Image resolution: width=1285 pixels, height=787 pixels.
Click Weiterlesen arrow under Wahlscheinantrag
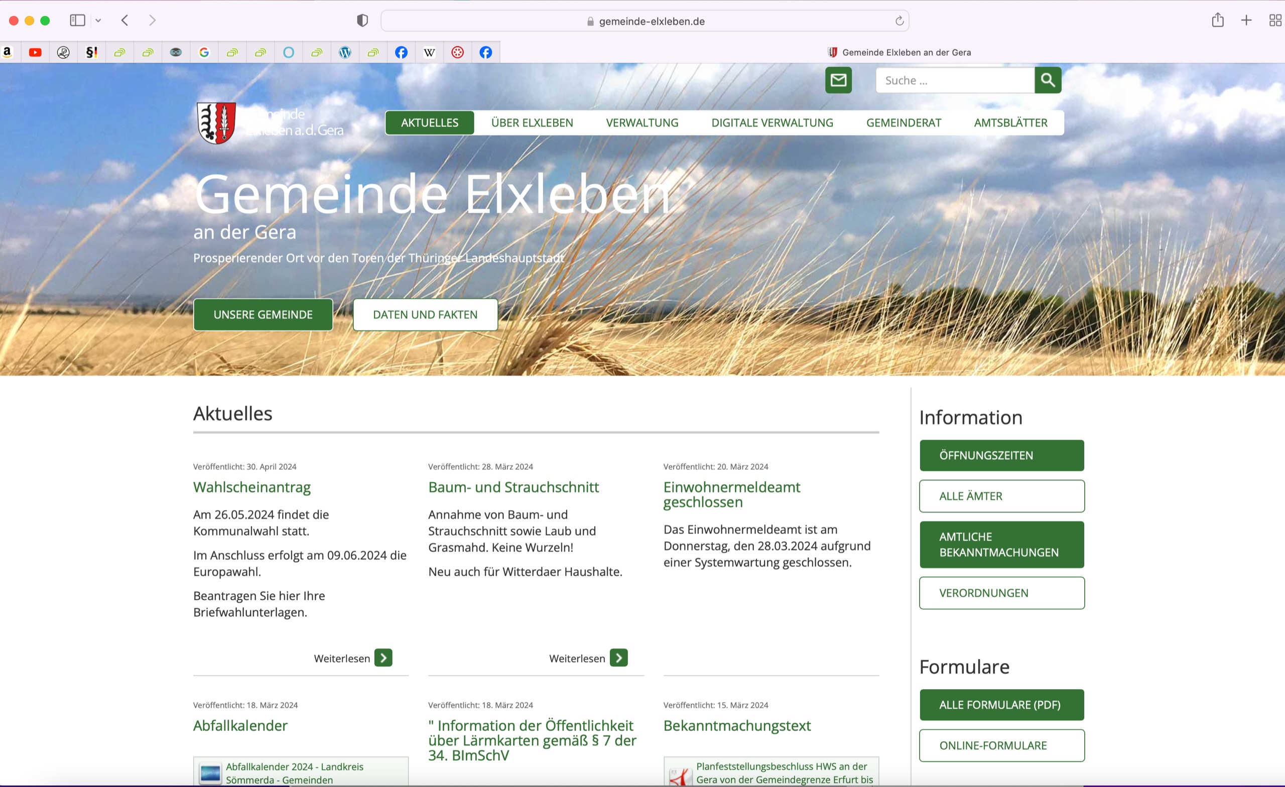pyautogui.click(x=383, y=658)
